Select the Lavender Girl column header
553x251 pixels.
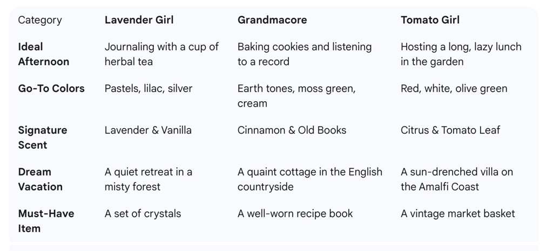click(x=139, y=20)
